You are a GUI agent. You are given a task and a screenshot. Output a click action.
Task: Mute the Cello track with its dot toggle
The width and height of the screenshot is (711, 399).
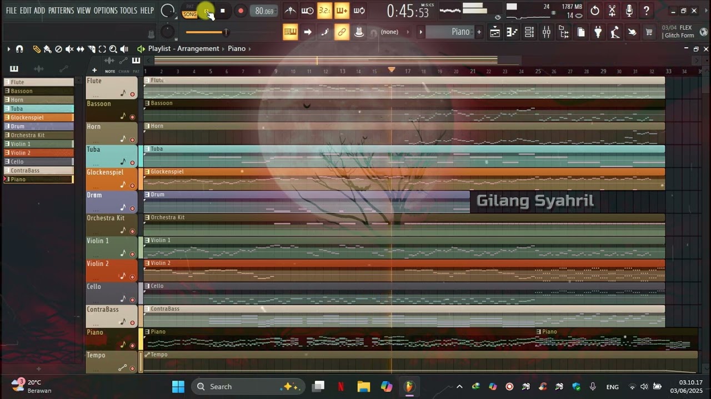132,300
